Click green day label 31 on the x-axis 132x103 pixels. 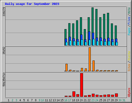[x=124, y=100]
